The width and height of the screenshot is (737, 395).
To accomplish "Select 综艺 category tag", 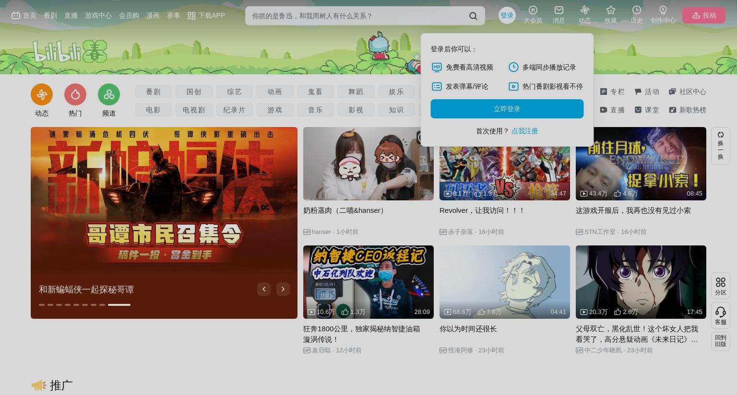I will (x=234, y=92).
